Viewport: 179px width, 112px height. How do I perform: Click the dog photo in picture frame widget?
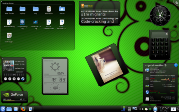pos(107,65)
